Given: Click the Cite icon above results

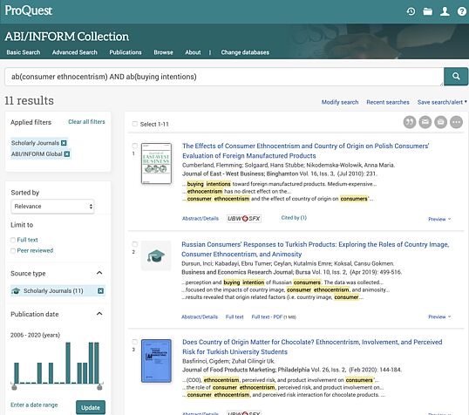Looking at the screenshot, I should tap(410, 122).
